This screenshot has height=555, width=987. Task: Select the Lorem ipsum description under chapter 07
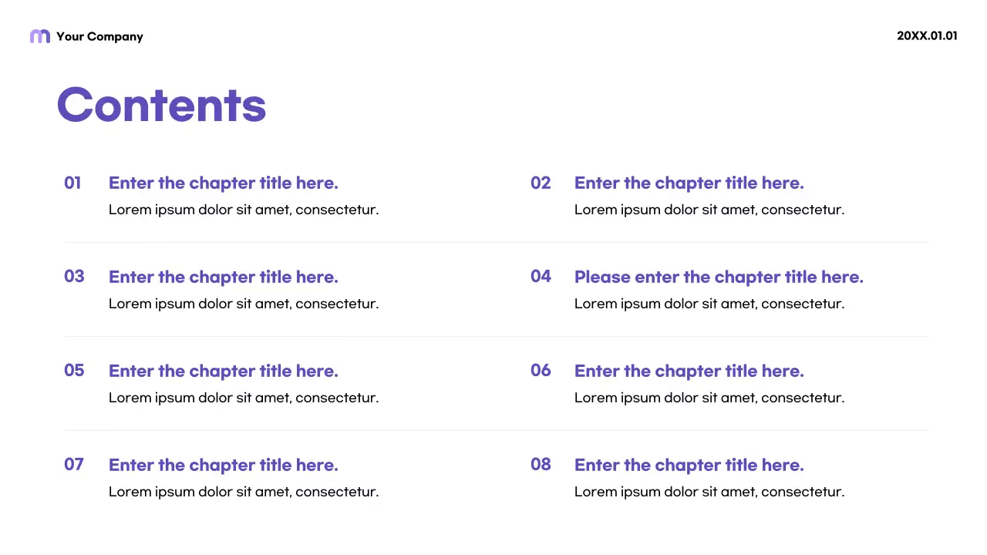click(x=244, y=492)
